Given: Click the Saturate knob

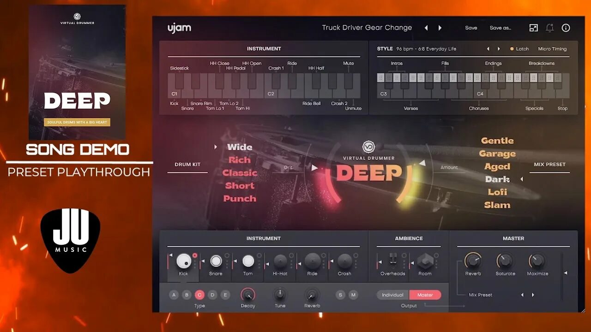Looking at the screenshot, I should click(x=505, y=261).
